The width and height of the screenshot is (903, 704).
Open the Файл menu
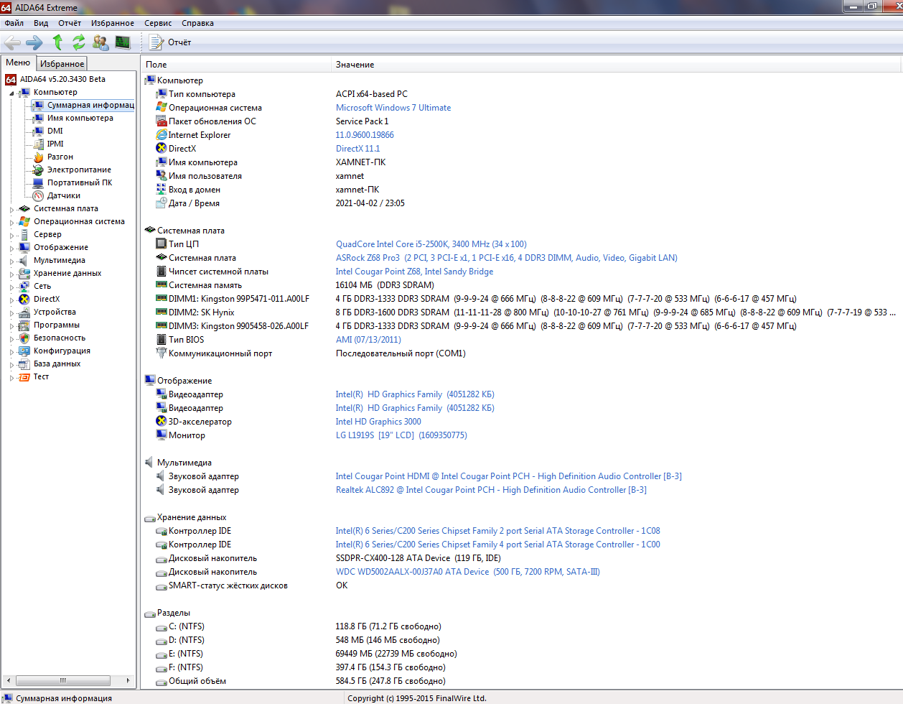pos(14,23)
